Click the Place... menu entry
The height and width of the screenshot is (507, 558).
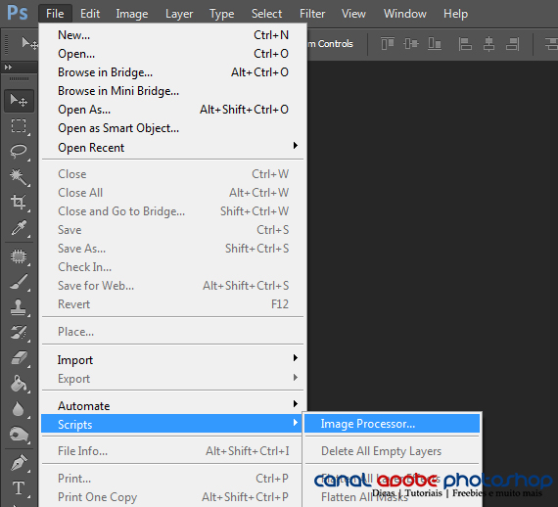(172, 332)
